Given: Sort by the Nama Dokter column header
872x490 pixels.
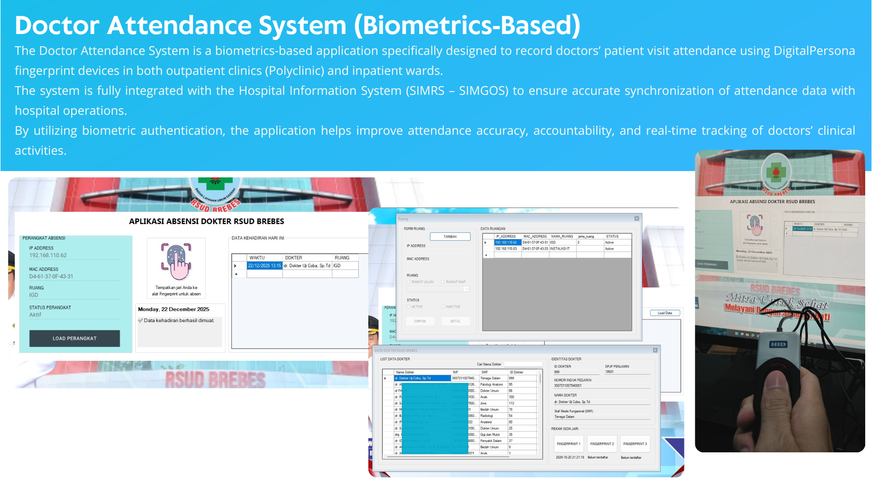Looking at the screenshot, I should pyautogui.click(x=405, y=372).
